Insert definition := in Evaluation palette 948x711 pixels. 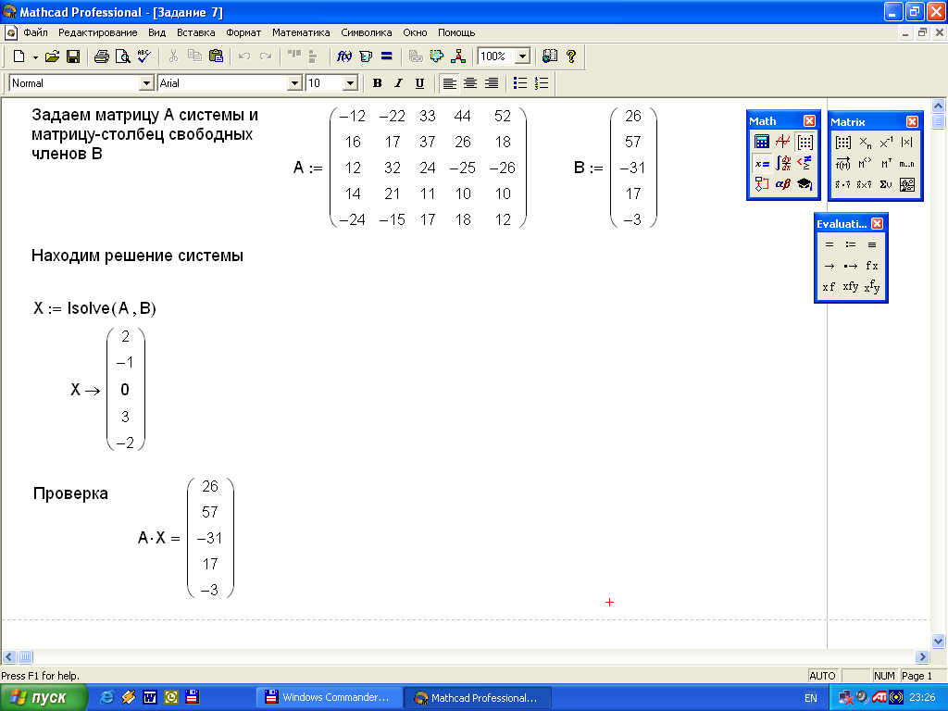[x=851, y=244]
